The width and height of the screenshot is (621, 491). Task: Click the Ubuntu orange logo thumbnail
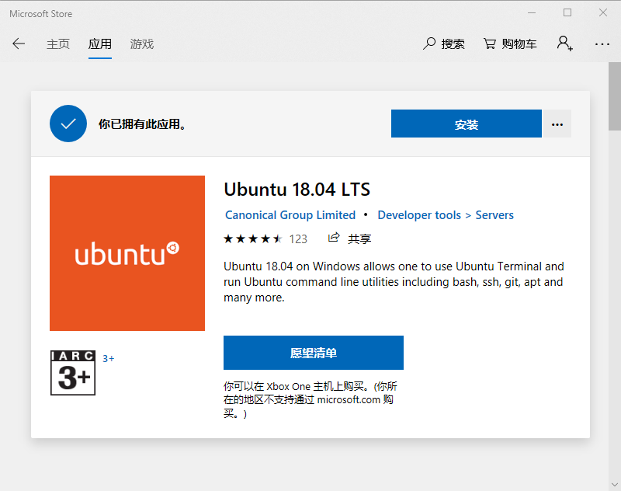[127, 253]
